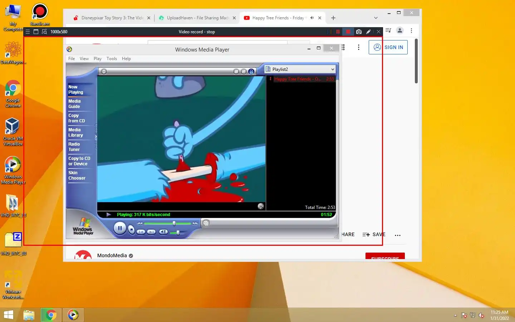The width and height of the screenshot is (515, 322).
Task: Open a new Chrome tab
Action: click(333, 18)
